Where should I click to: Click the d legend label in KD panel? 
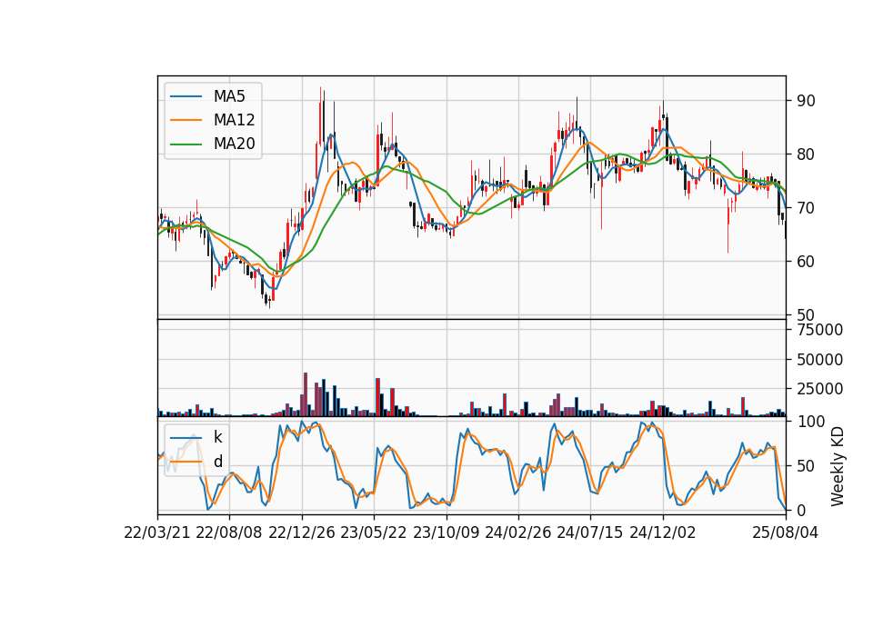217,462
